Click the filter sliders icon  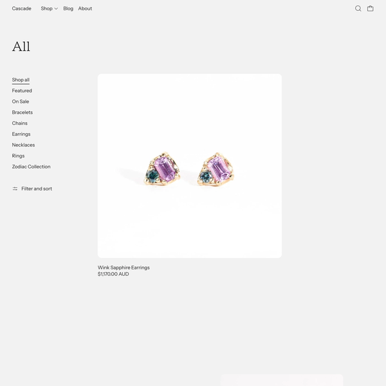click(x=15, y=188)
